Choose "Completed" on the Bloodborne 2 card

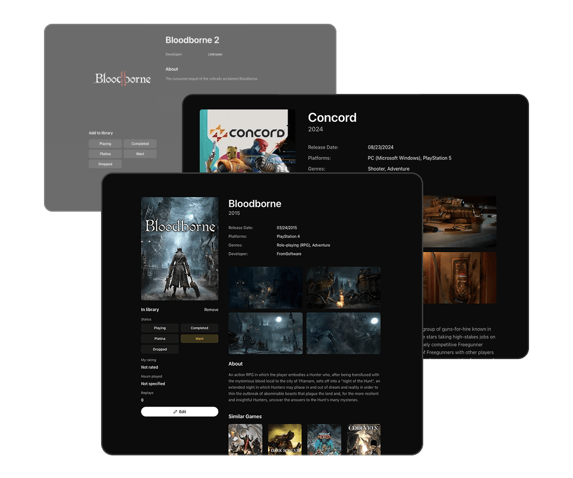[x=140, y=143]
